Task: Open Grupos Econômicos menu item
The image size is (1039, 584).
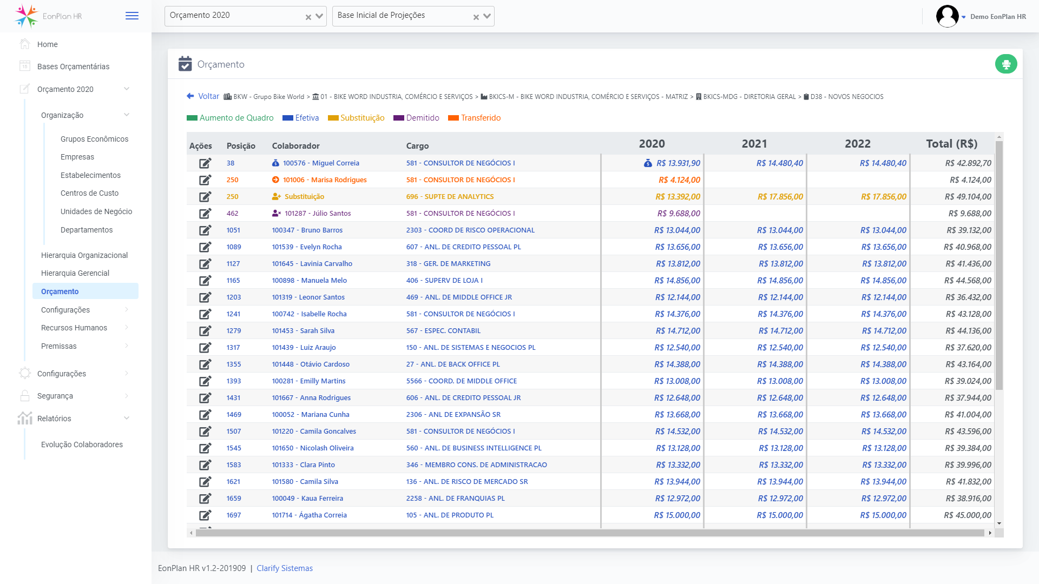Action: click(94, 139)
